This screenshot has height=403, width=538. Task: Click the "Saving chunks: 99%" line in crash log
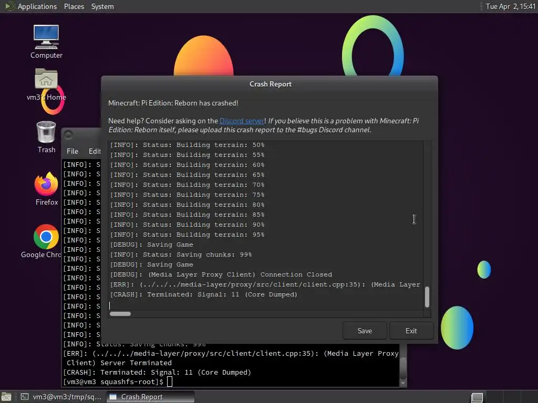(181, 254)
